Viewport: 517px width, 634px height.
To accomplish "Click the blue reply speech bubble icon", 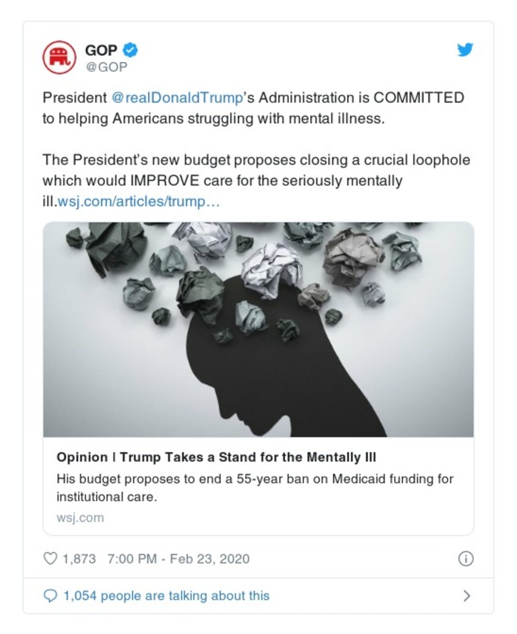I will (x=50, y=595).
